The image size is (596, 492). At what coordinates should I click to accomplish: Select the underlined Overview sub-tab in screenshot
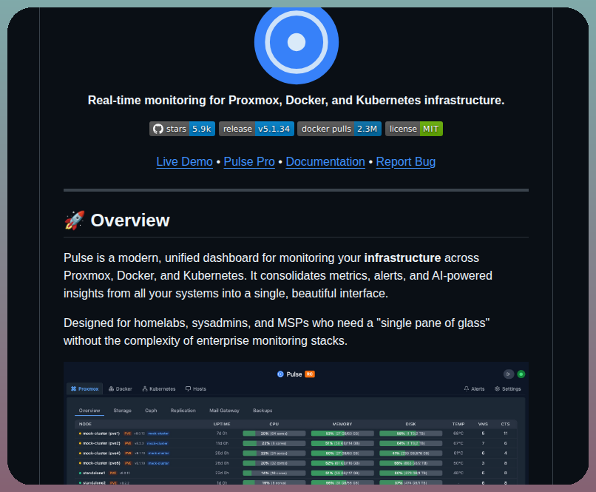click(x=89, y=411)
